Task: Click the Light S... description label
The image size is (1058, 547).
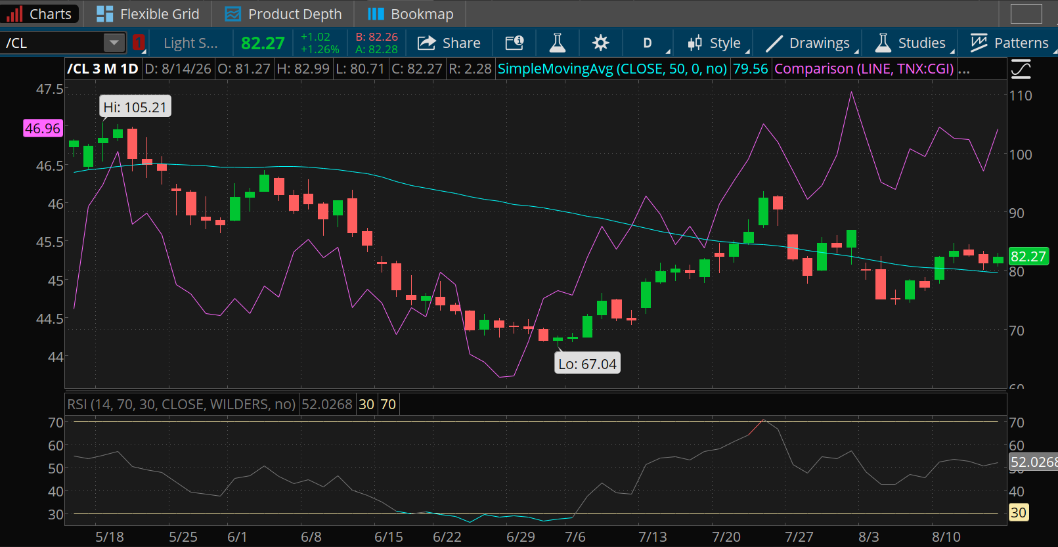Action: pos(190,43)
